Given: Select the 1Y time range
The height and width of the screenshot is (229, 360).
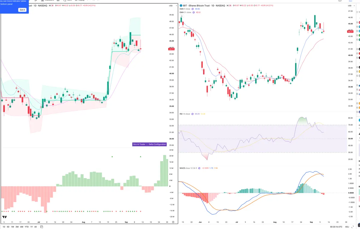Looking at the screenshot, I should tap(31, 227).
